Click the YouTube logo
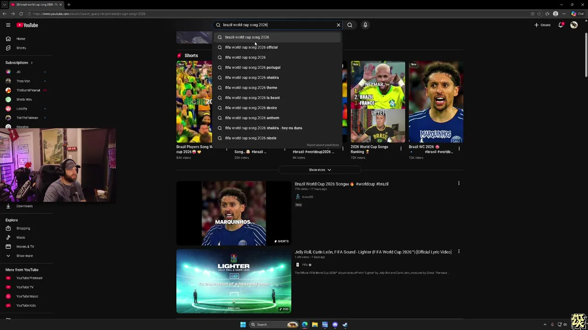The height and width of the screenshot is (330, 588). point(27,25)
